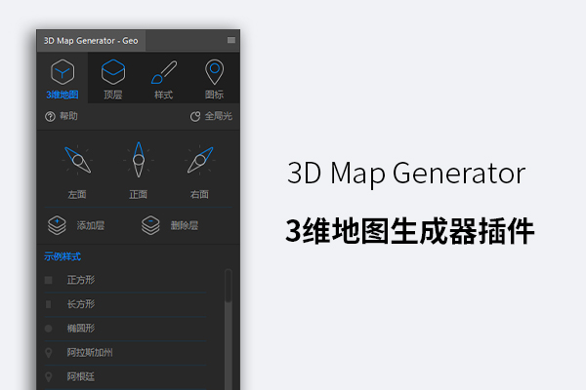Click the 全局光 global light icon
Viewport: 586px width, 390px height.
(x=195, y=116)
